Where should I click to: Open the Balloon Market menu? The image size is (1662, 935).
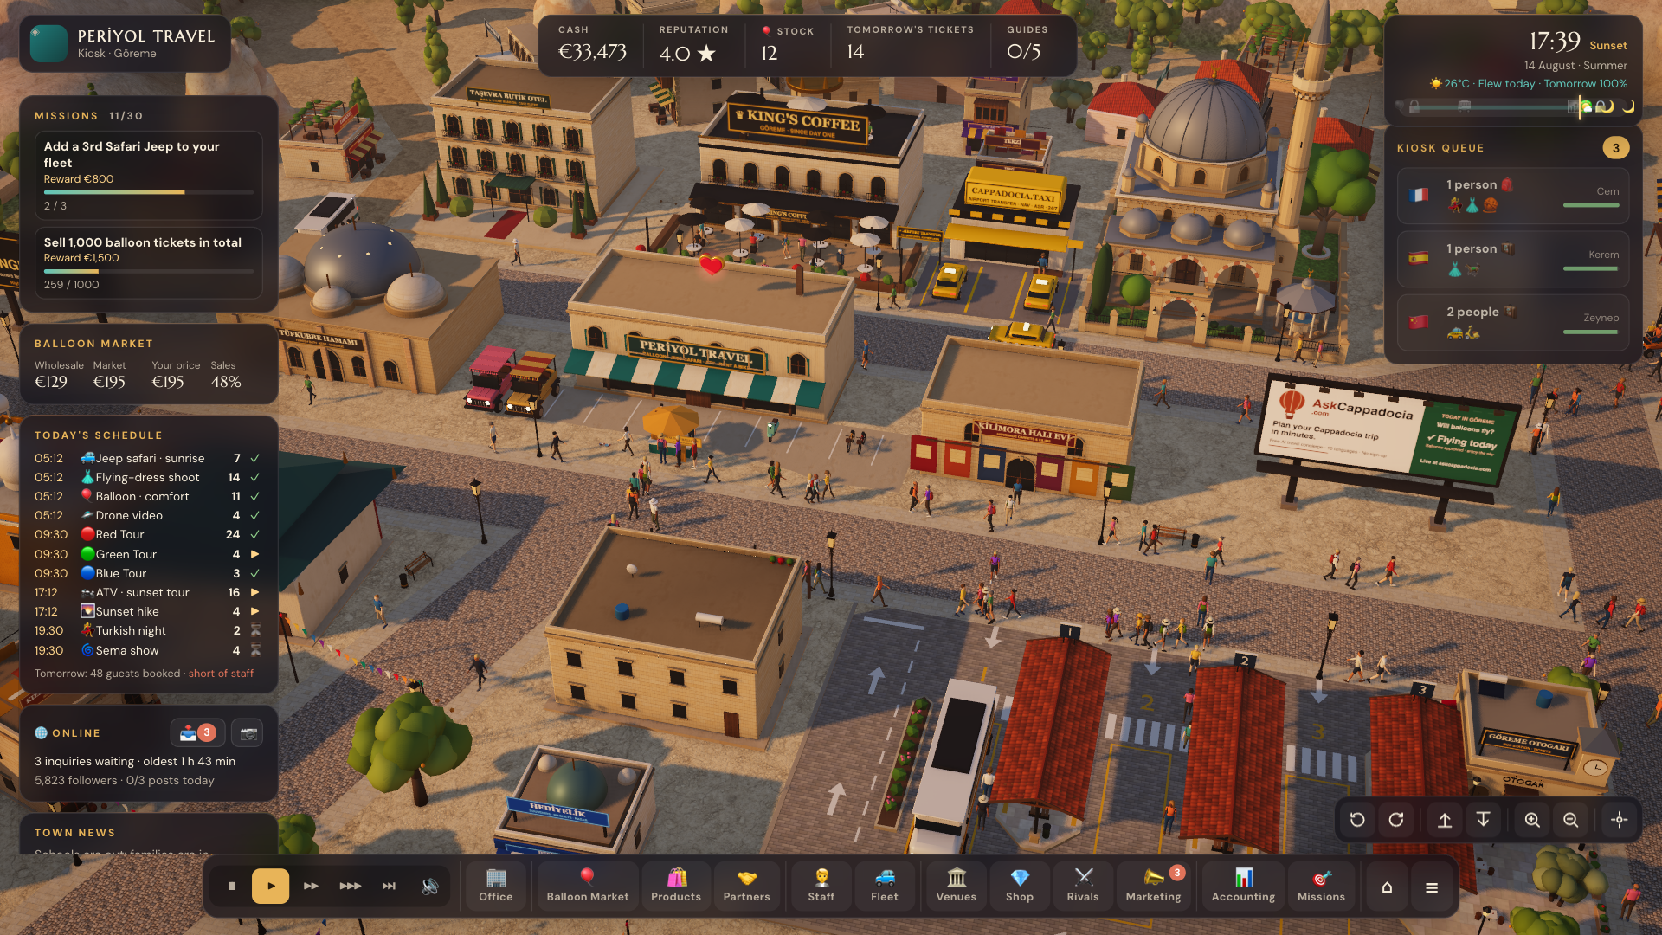[588, 886]
